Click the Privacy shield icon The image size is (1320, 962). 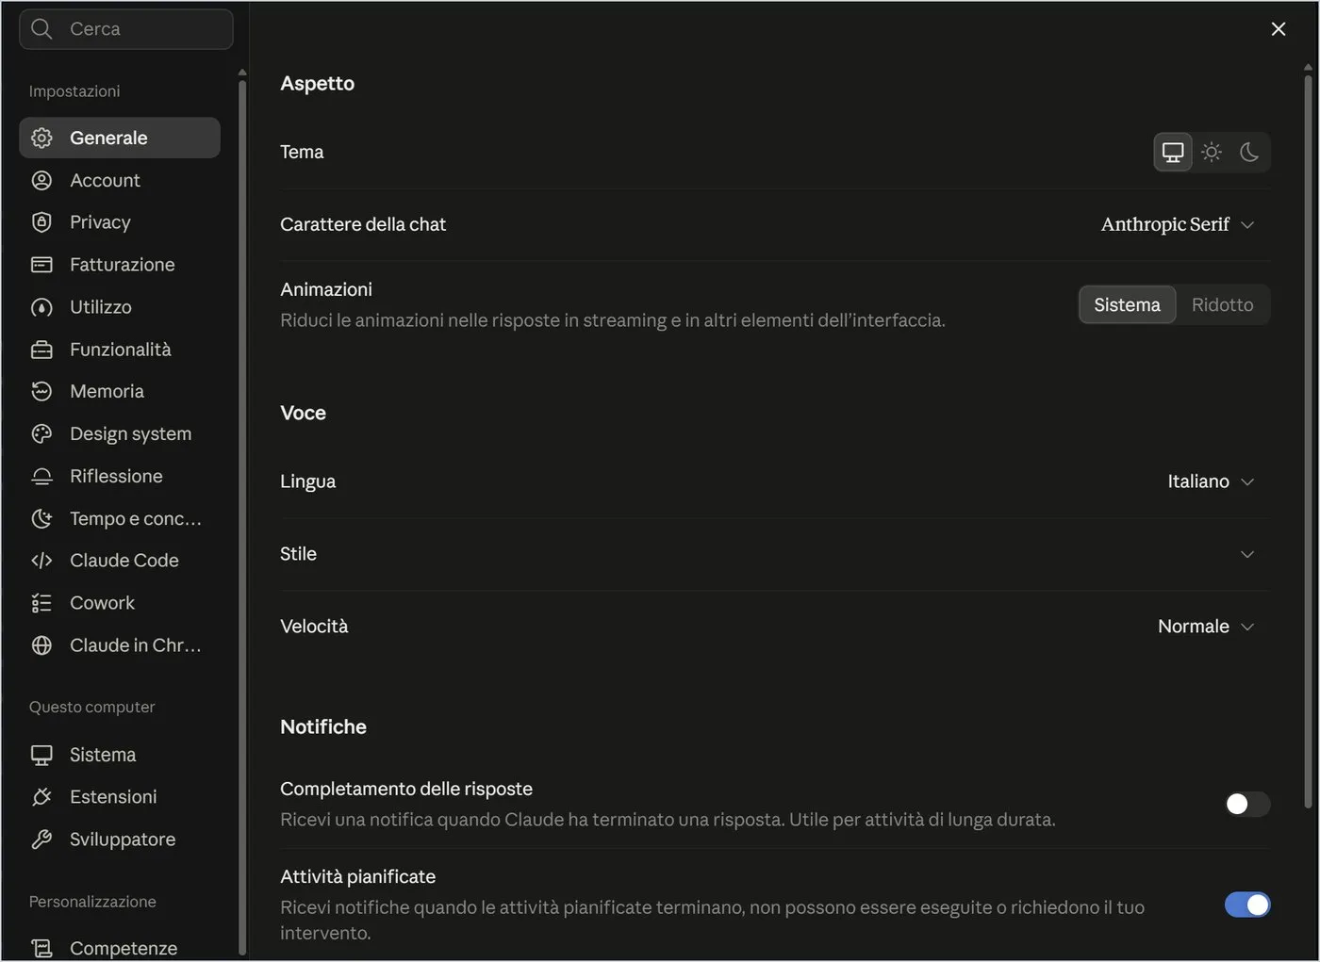41,222
